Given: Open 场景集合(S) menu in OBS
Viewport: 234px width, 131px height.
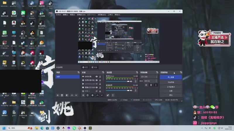Looking at the screenshot, I should [x=101, y=15].
